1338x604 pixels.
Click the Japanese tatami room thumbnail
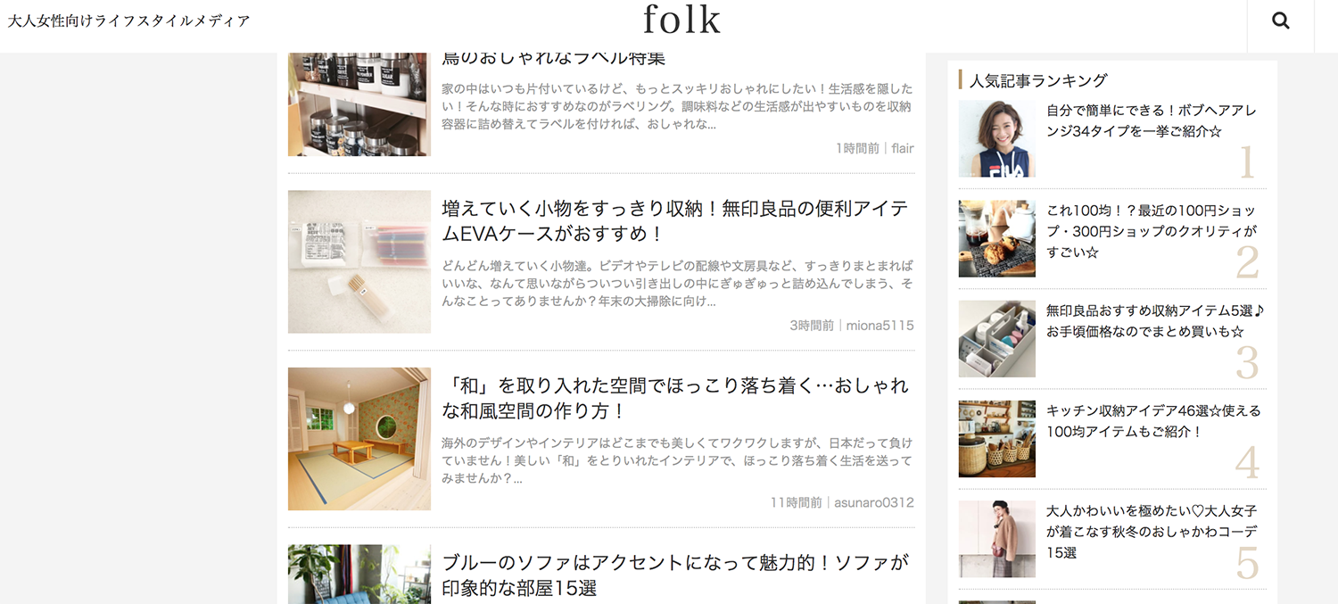(x=359, y=439)
